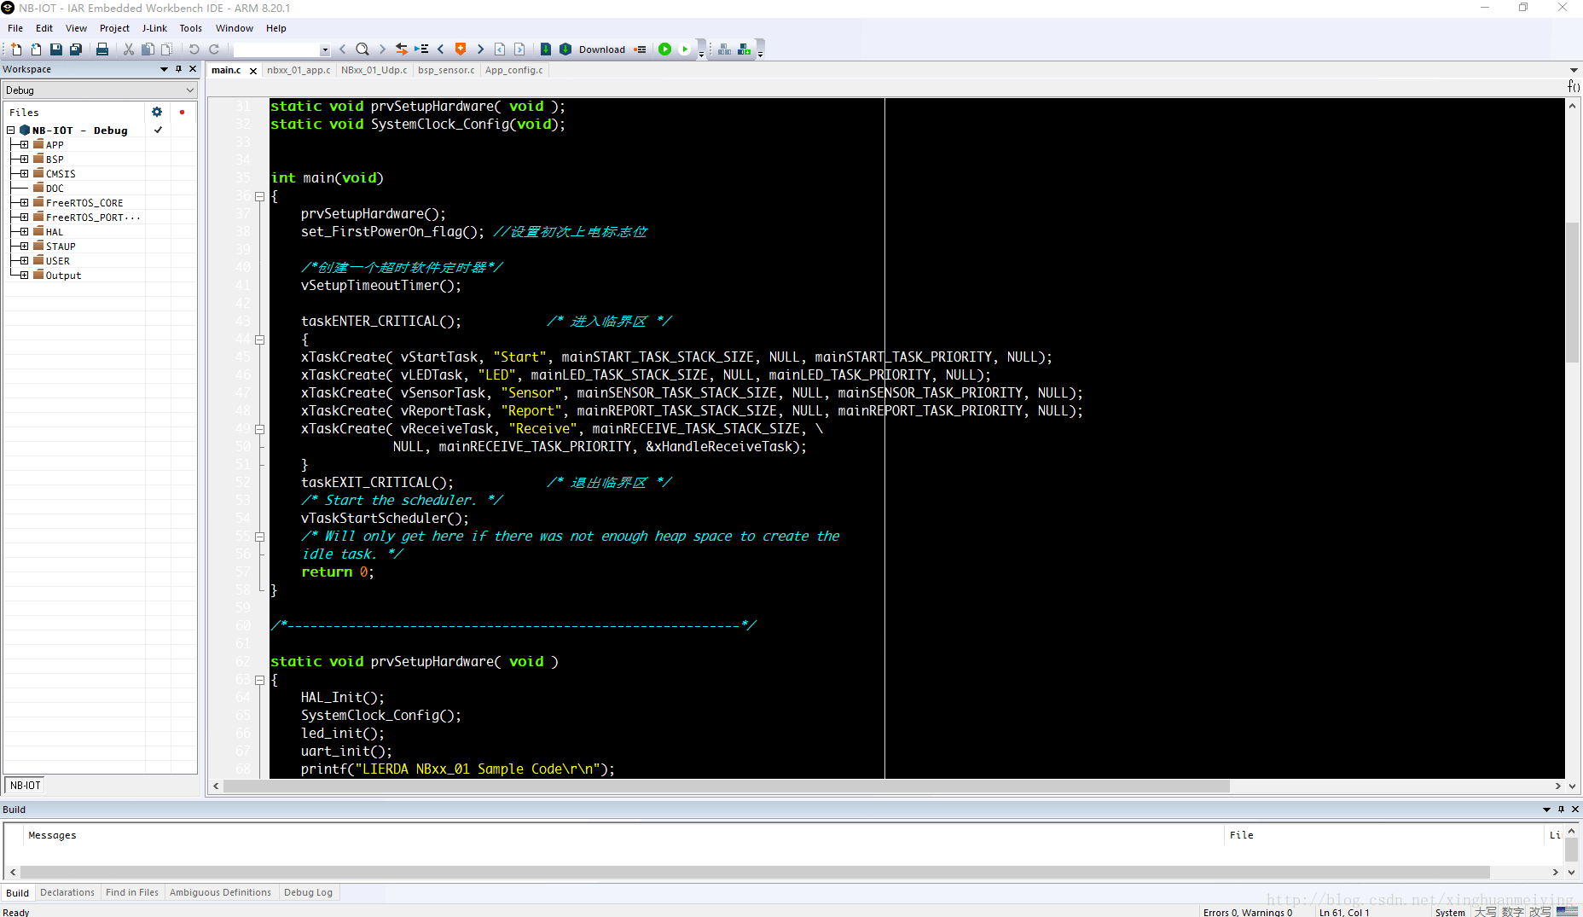Switch to the Debug Log tab
Viewport: 1583px width, 917px height.
pos(308,892)
